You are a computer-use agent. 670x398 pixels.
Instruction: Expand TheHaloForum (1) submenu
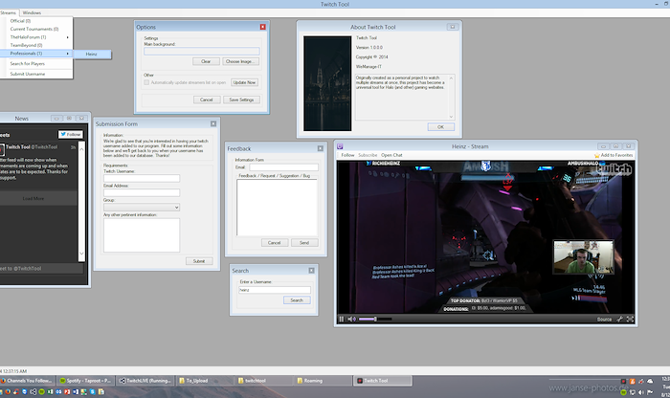point(36,37)
